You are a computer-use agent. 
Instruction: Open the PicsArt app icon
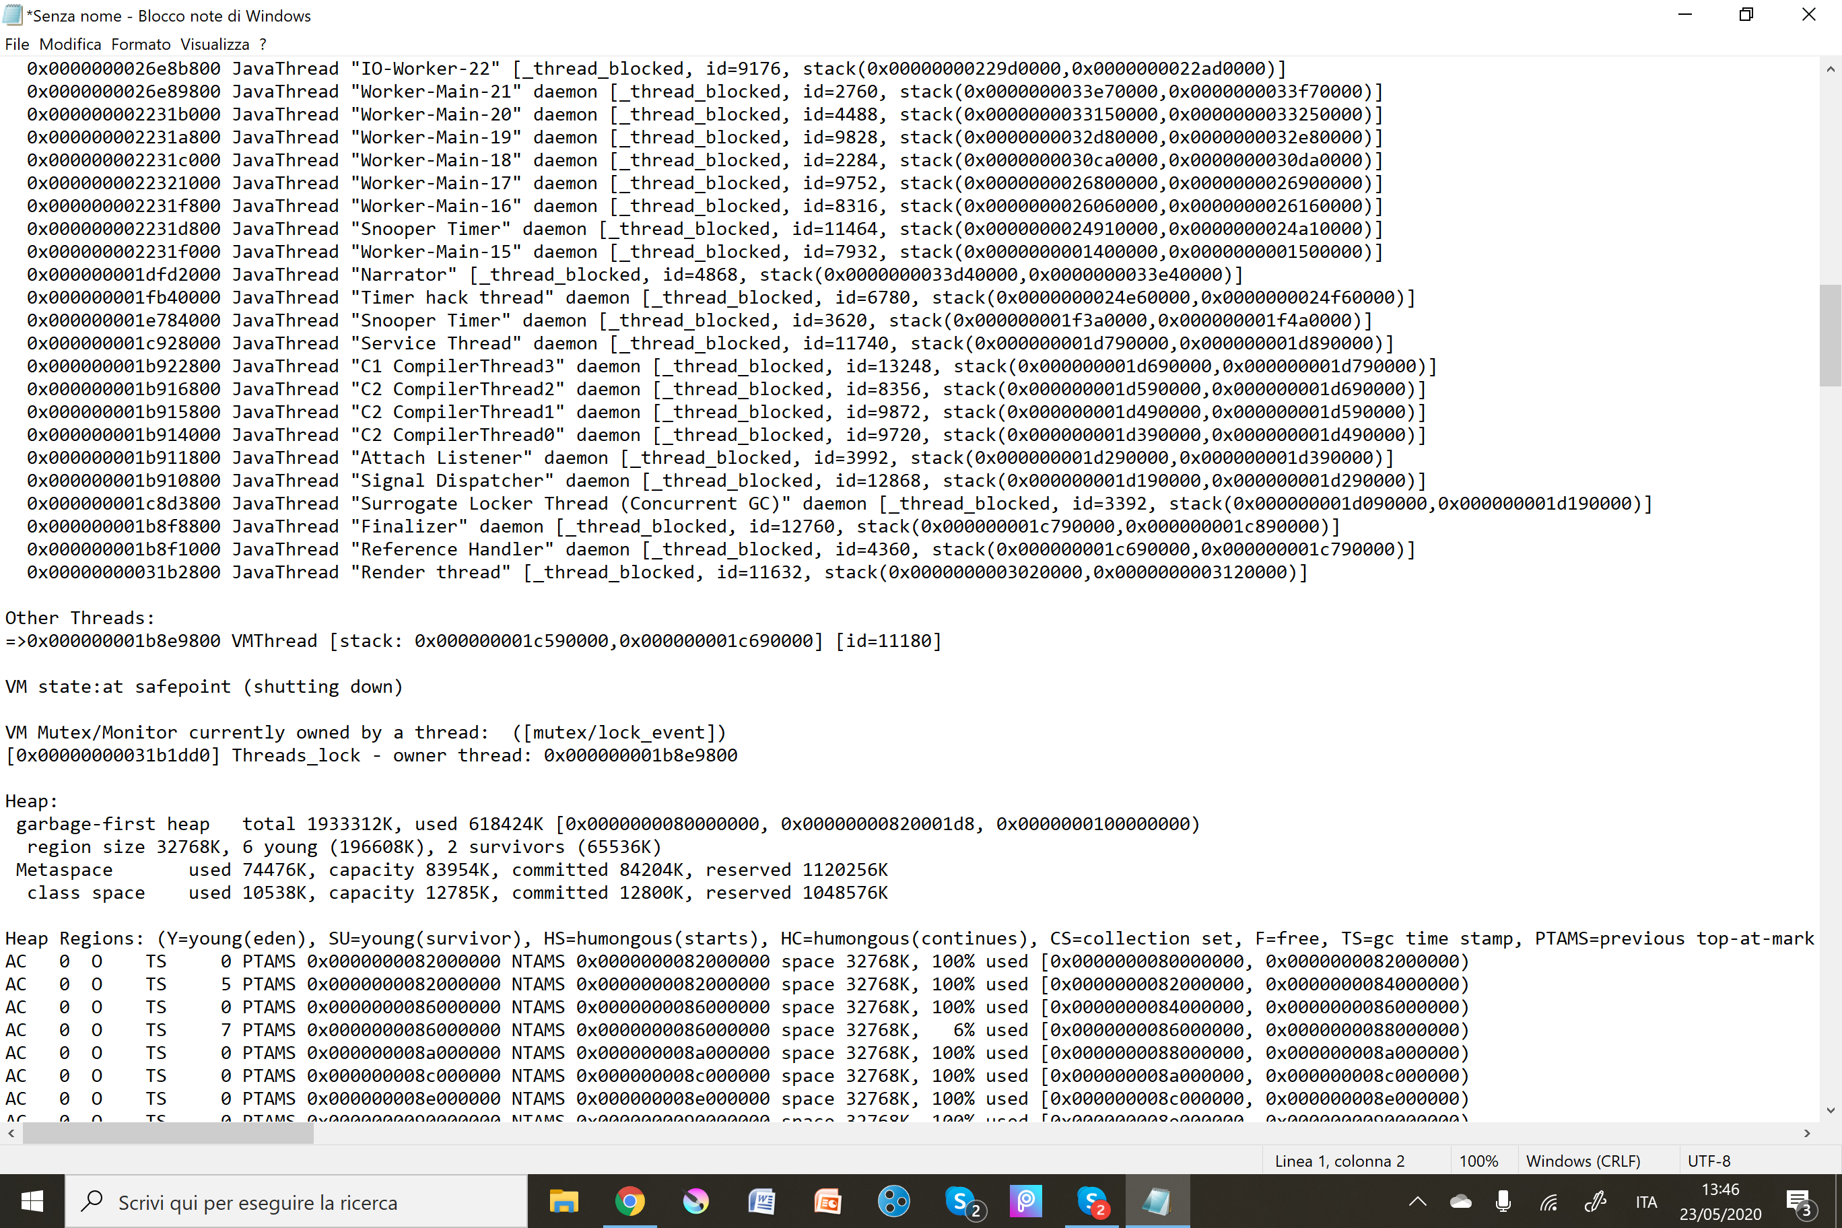[1025, 1201]
